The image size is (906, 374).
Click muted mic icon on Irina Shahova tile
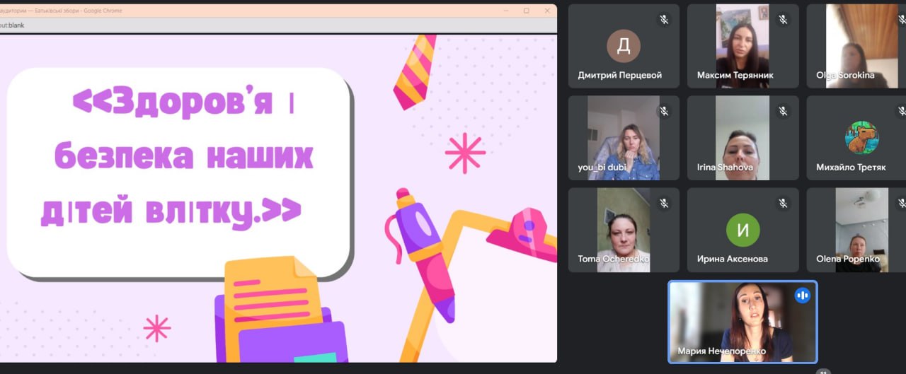coord(783,112)
